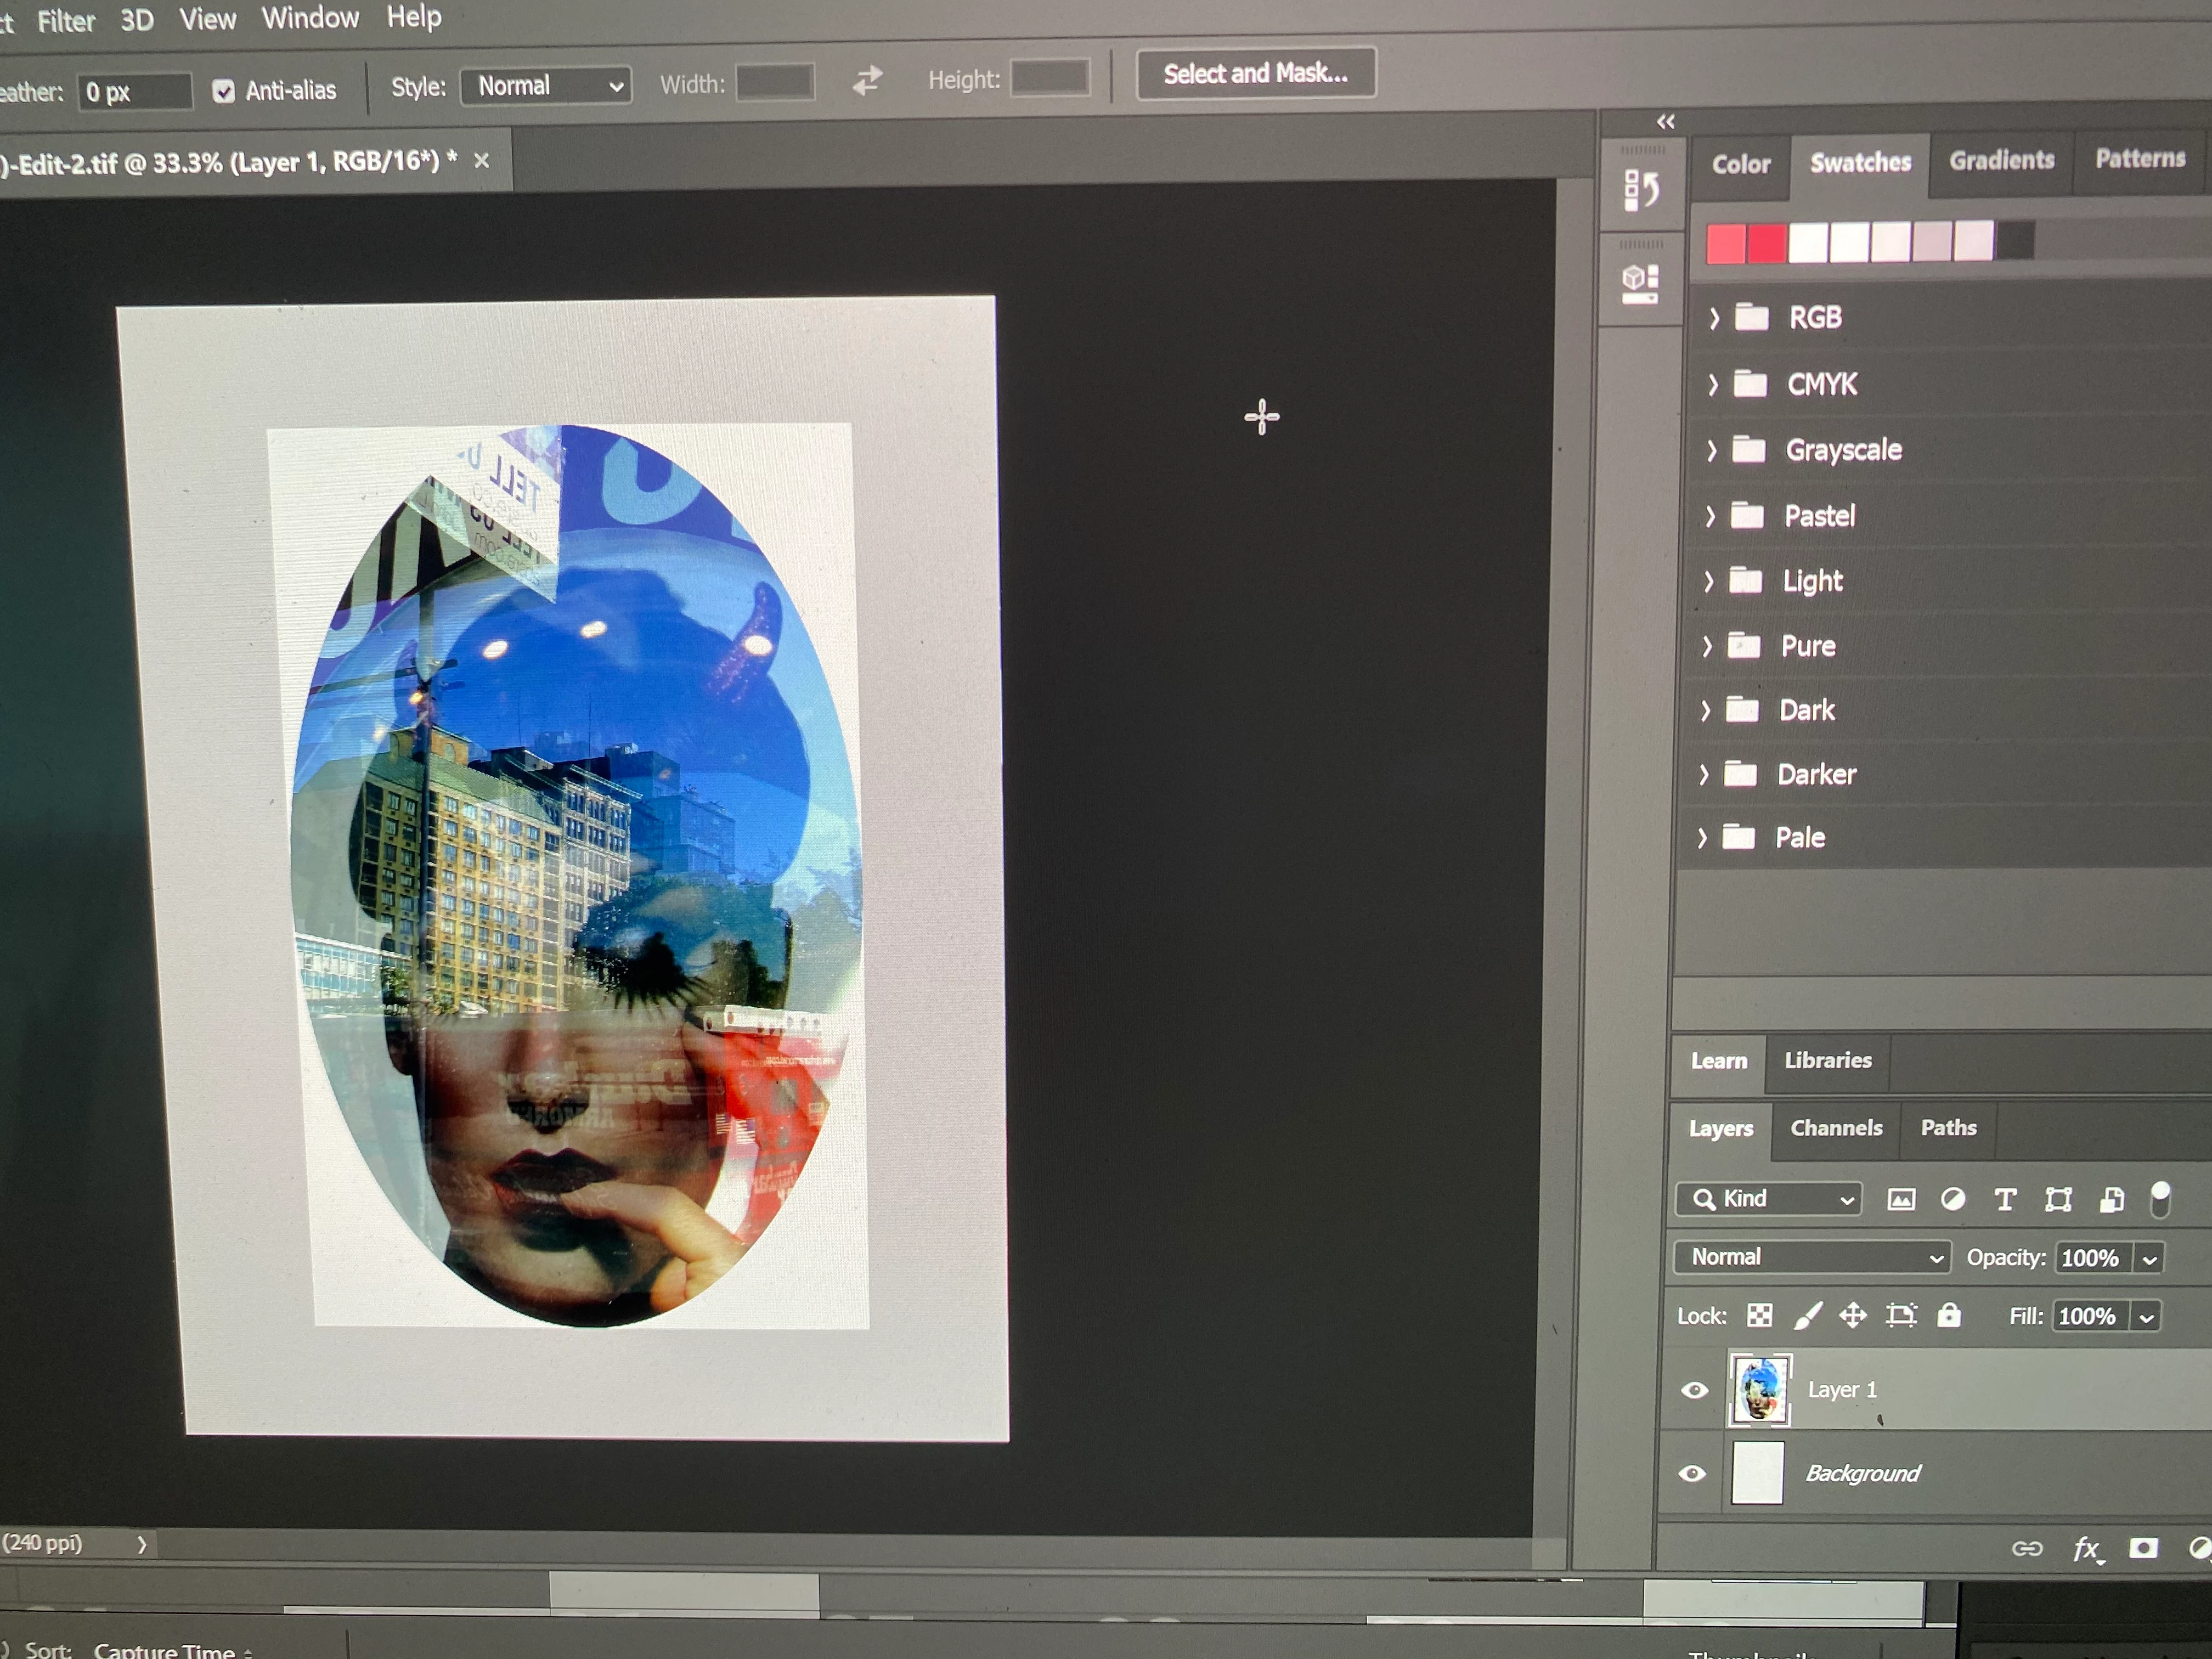Open the Style dropdown set to Normal
This screenshot has width=2212, height=1659.
(x=546, y=86)
